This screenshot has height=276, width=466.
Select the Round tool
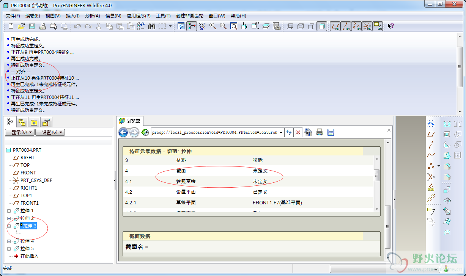tap(447, 166)
